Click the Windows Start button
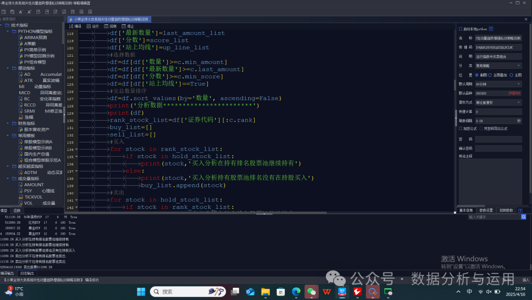Image resolution: width=532 pixels, height=300 pixels. click(x=141, y=292)
